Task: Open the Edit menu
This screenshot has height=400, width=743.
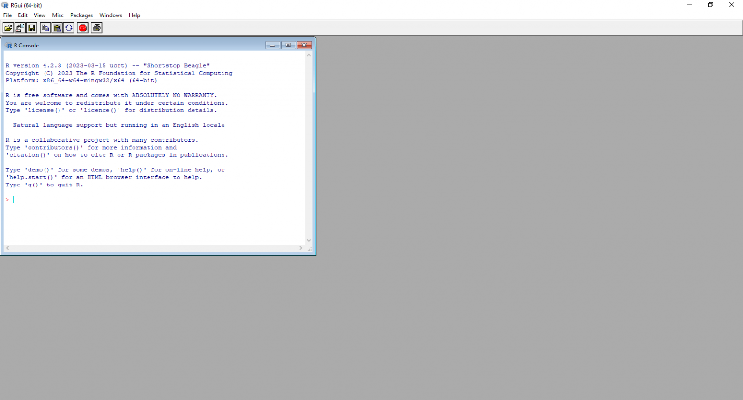Action: 22,15
